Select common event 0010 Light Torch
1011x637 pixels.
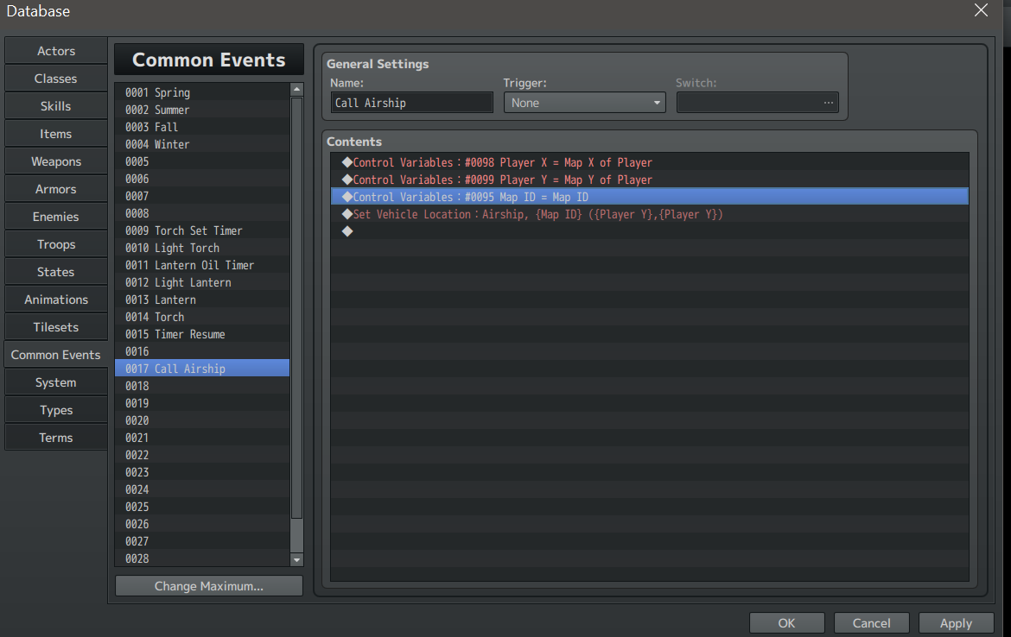pos(202,248)
